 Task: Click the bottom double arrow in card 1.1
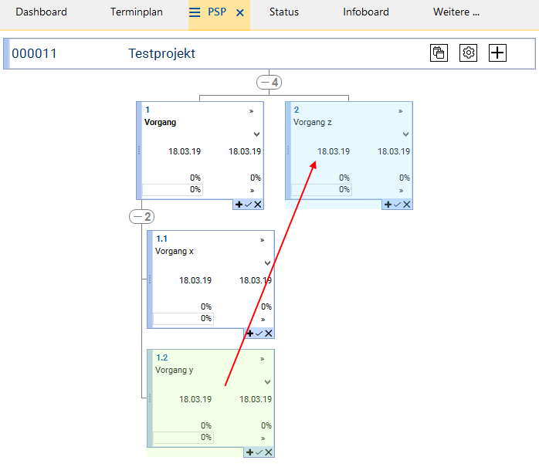tap(263, 320)
